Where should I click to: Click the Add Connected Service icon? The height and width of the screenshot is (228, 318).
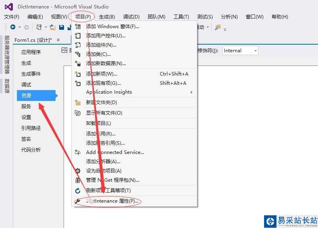[x=78, y=152]
